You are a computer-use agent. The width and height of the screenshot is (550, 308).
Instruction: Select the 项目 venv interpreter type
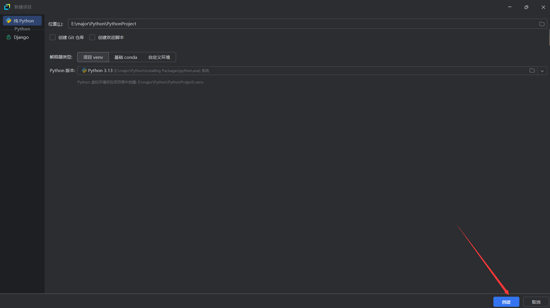pos(93,57)
